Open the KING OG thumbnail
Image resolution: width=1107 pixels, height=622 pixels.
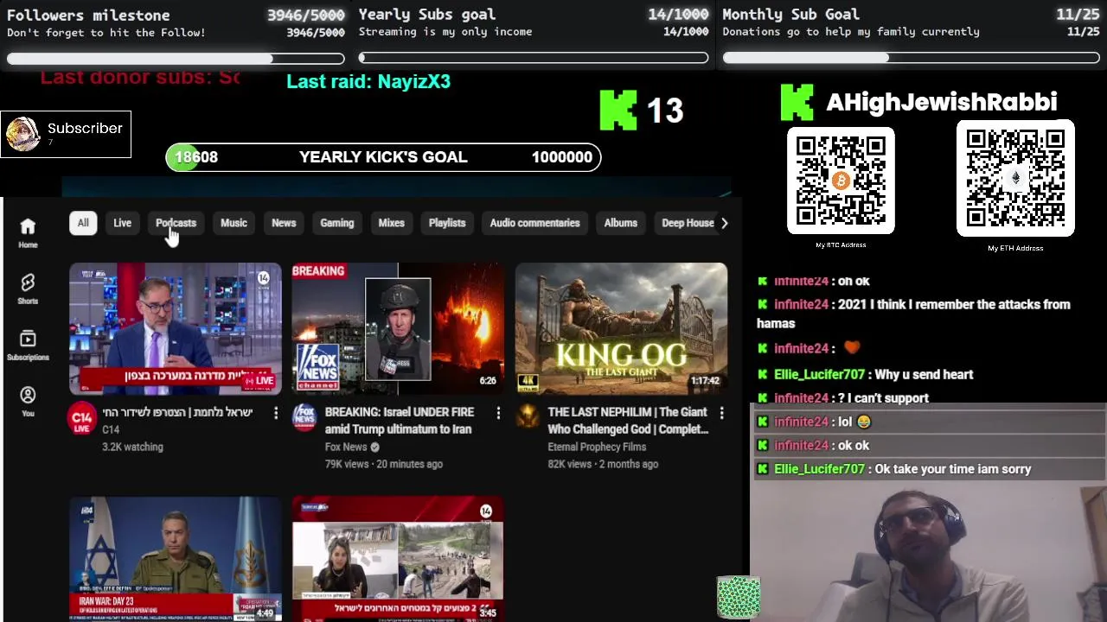(621, 328)
